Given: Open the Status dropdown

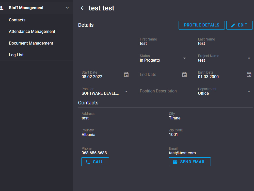Looking at the screenshot, I should tap(184, 58).
